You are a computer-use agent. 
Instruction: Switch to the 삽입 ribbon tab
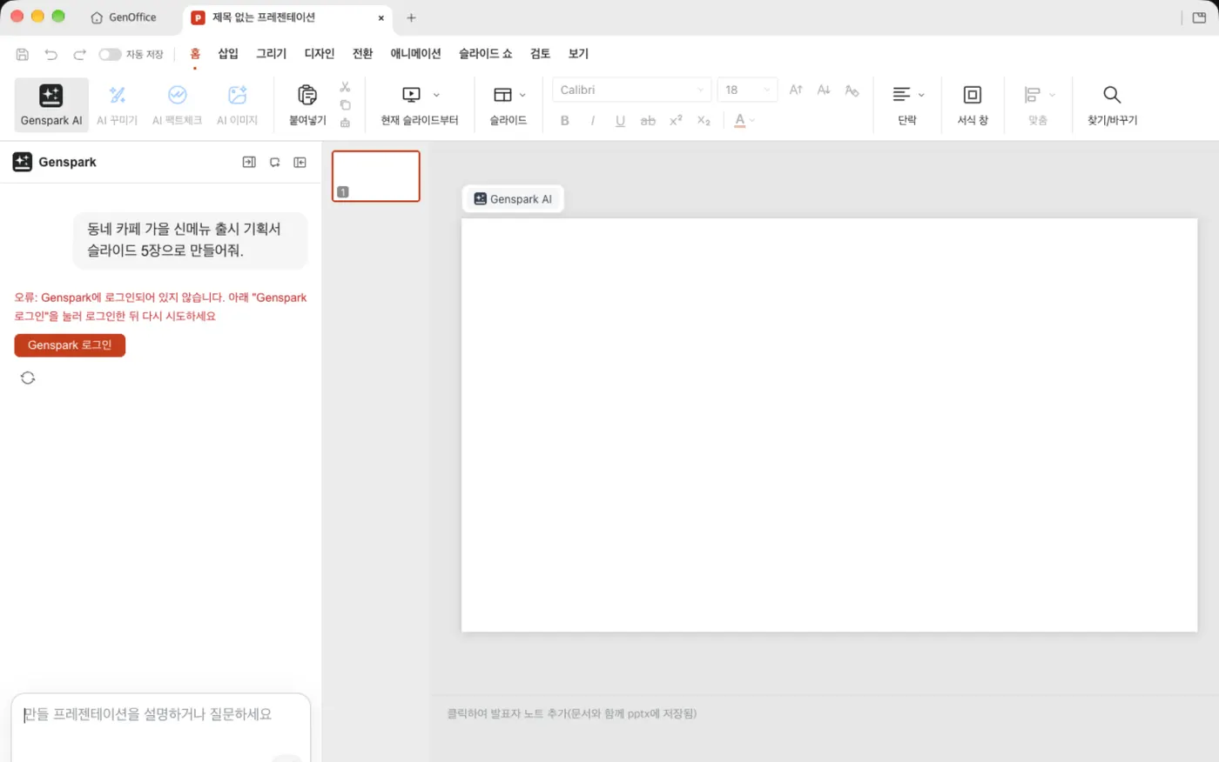click(228, 54)
